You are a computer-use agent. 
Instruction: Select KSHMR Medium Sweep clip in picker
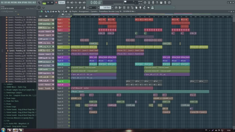(x=46, y=28)
